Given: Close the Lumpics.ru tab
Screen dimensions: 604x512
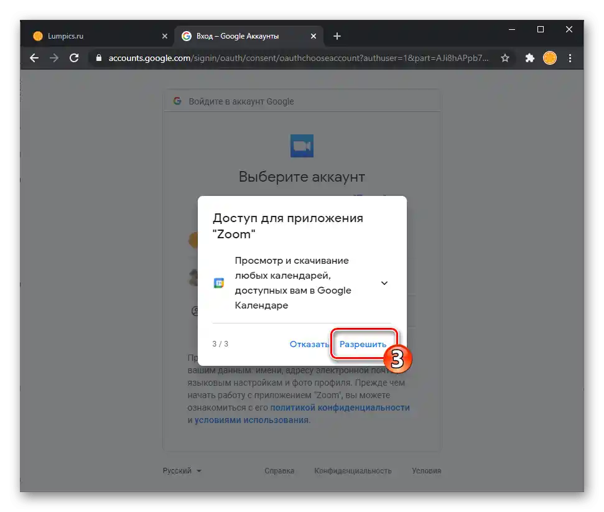Looking at the screenshot, I should tap(165, 36).
